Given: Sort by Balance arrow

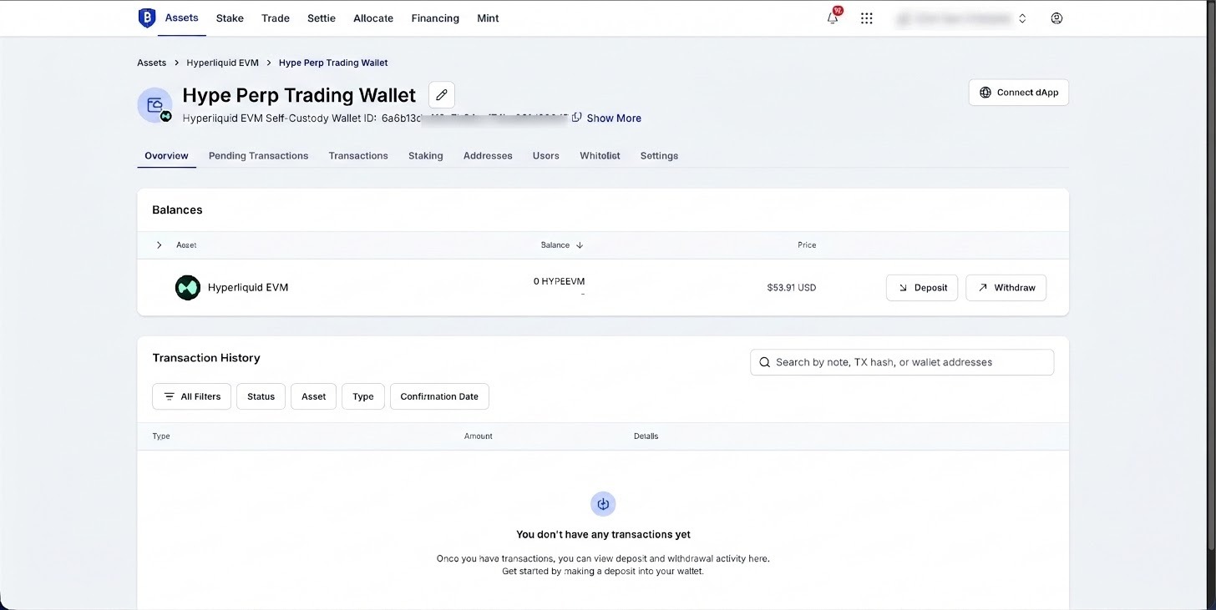Looking at the screenshot, I should point(580,245).
